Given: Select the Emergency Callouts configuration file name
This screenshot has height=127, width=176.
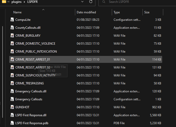Looking at the screenshot, I should pyautogui.click(x=29, y=99).
